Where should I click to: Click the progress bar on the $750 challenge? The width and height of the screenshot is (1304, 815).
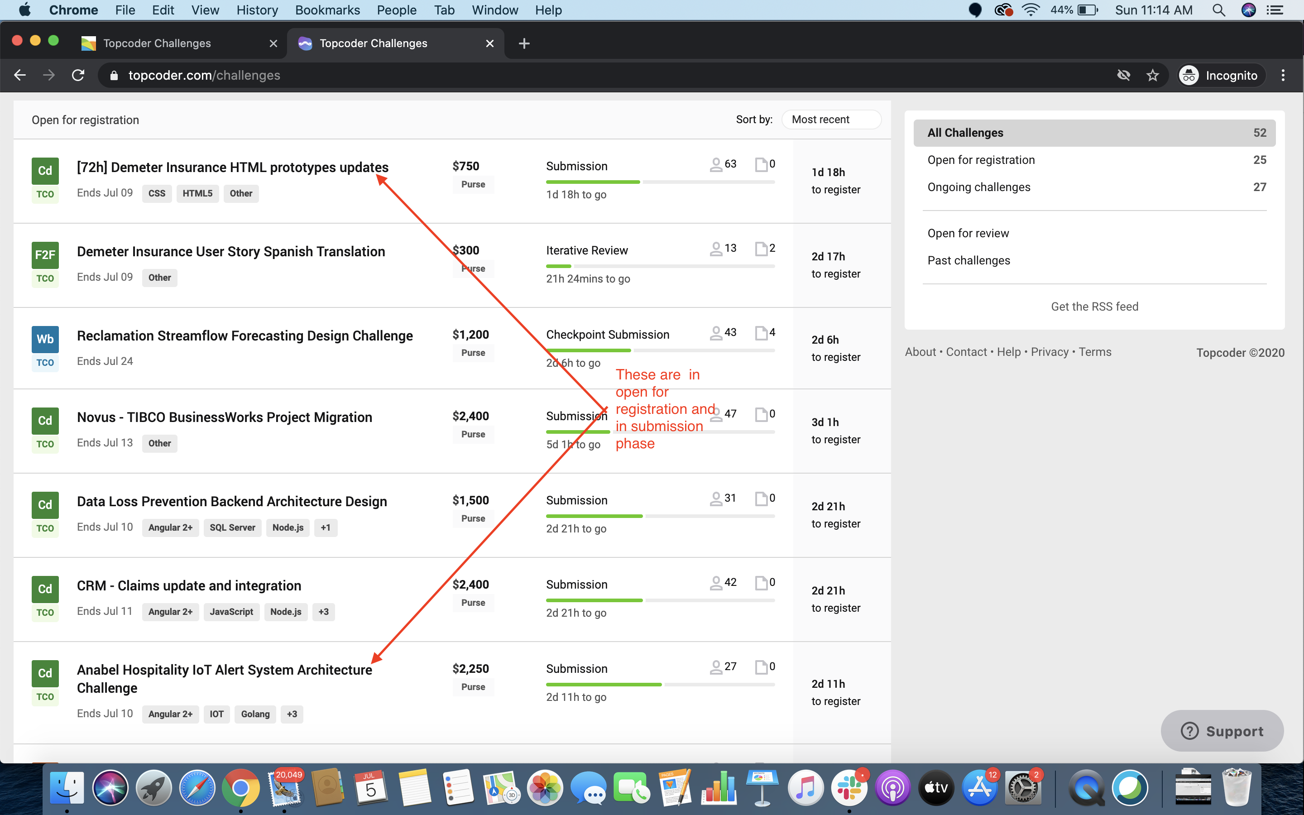[660, 182]
